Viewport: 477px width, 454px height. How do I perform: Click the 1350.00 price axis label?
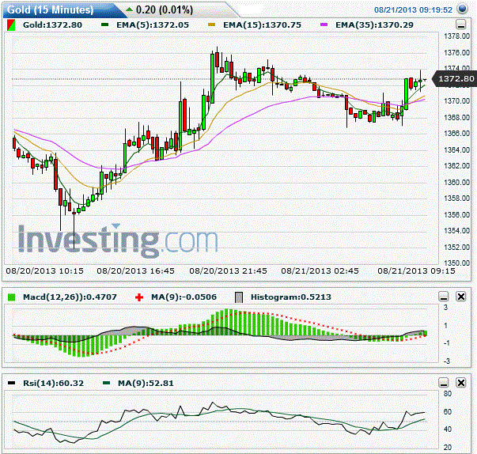coord(457,263)
